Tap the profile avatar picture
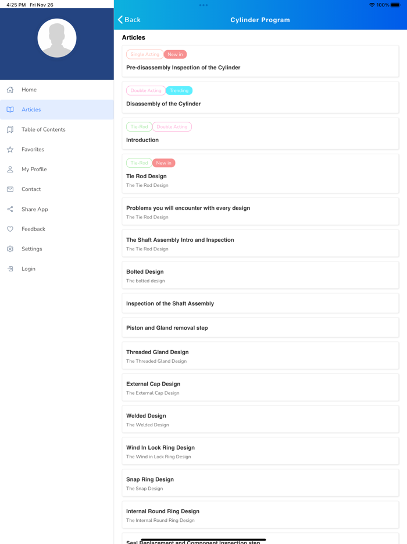 point(57,38)
